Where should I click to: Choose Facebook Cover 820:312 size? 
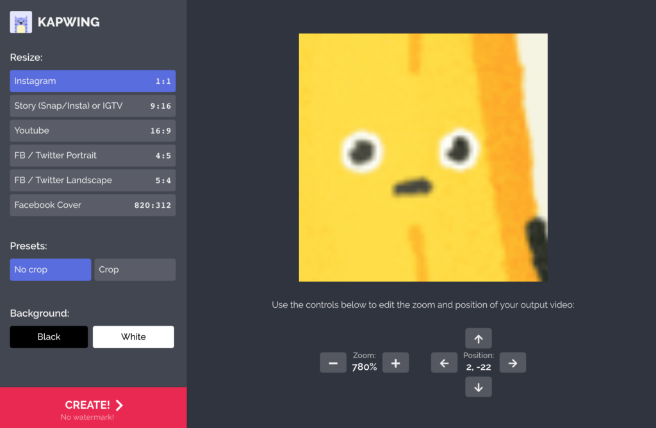tap(93, 205)
